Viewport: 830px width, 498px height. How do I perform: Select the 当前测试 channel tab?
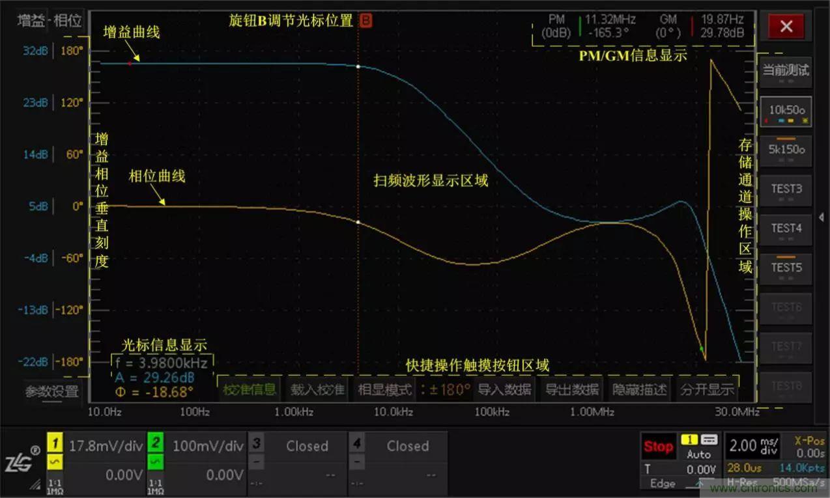click(786, 71)
